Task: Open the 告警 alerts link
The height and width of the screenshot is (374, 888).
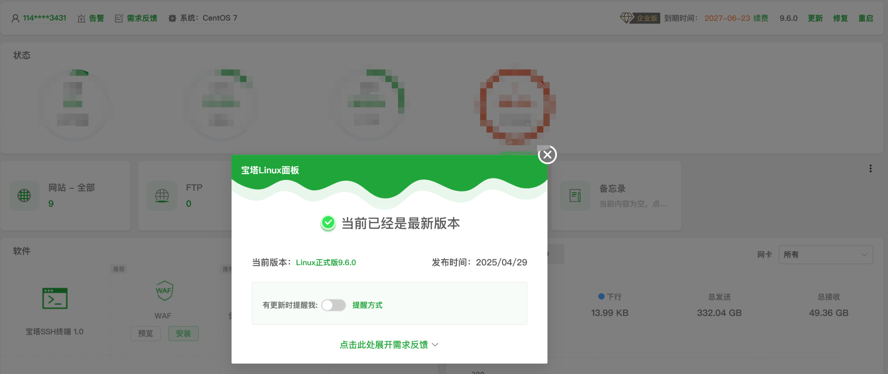Action: coord(96,18)
